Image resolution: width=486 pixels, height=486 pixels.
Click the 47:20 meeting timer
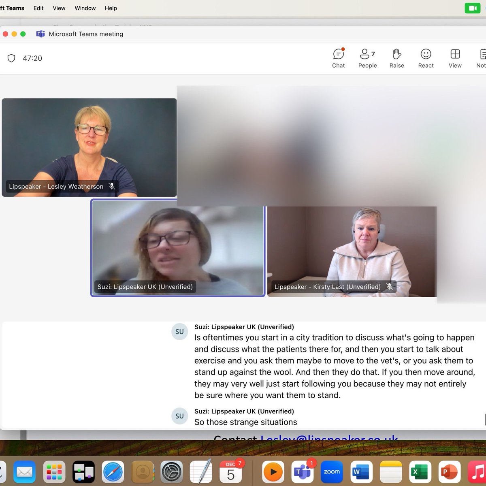(x=32, y=58)
